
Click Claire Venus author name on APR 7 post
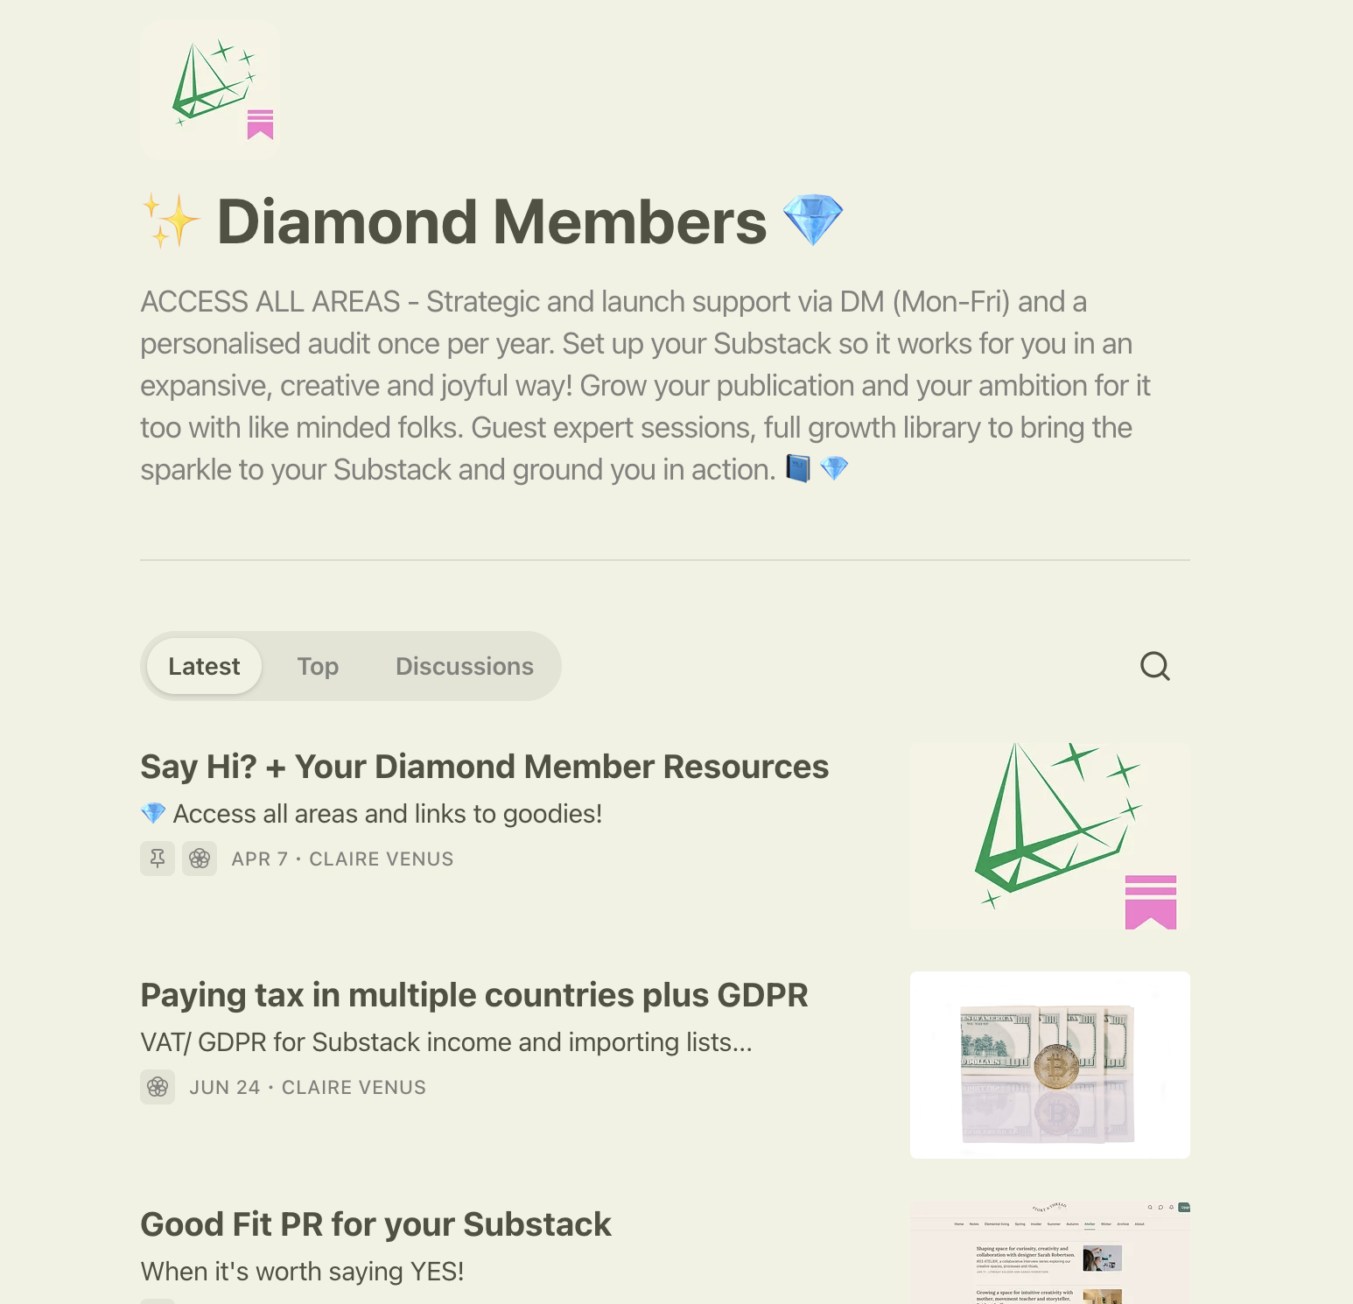click(382, 859)
